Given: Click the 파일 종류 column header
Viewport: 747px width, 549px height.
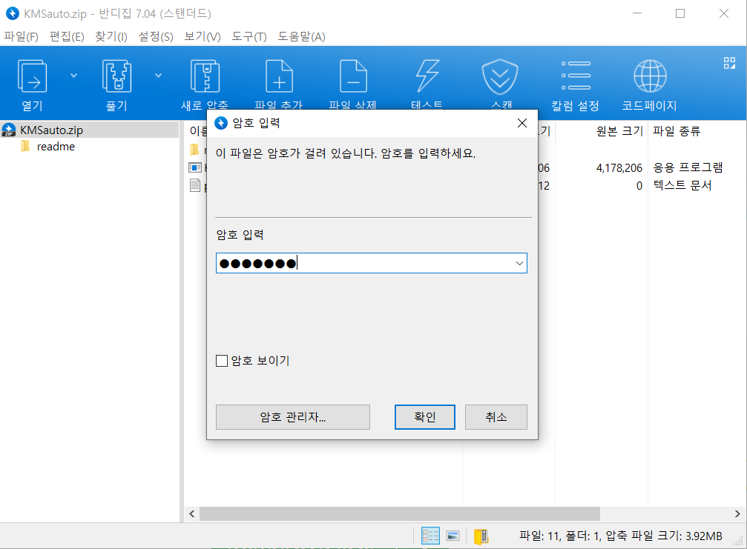Looking at the screenshot, I should tap(677, 131).
